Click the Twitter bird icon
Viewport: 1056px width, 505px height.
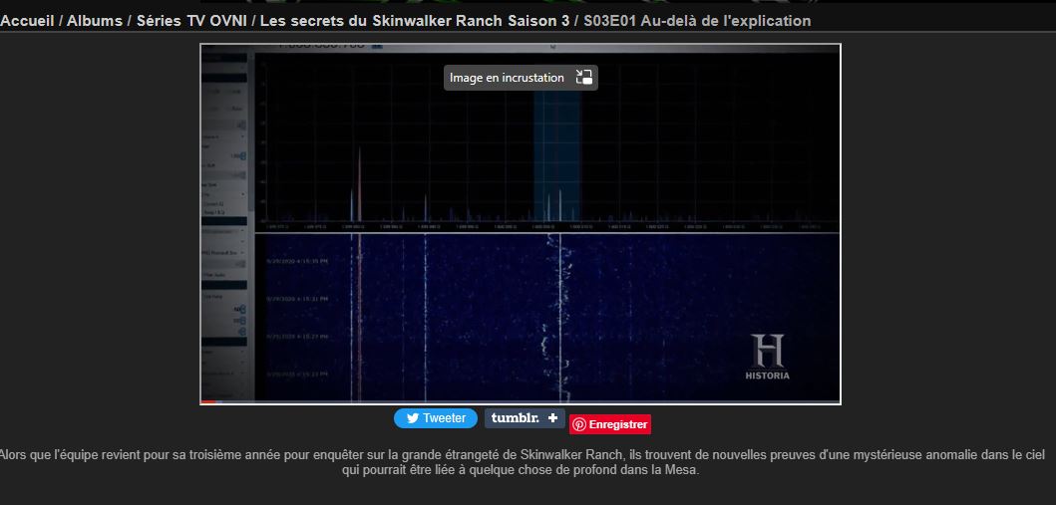click(x=411, y=418)
